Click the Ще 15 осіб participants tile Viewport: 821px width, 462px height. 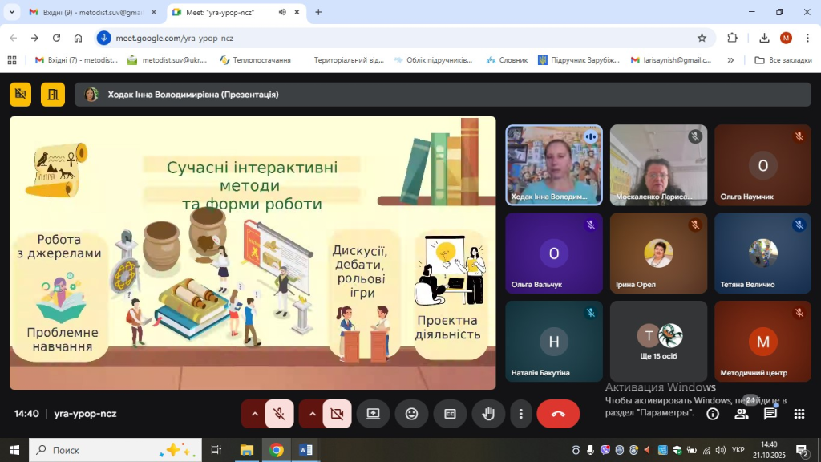point(658,341)
